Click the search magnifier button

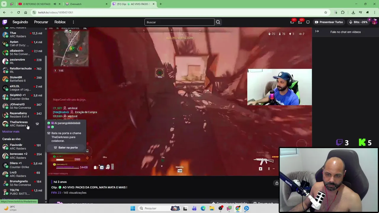pos(218,22)
